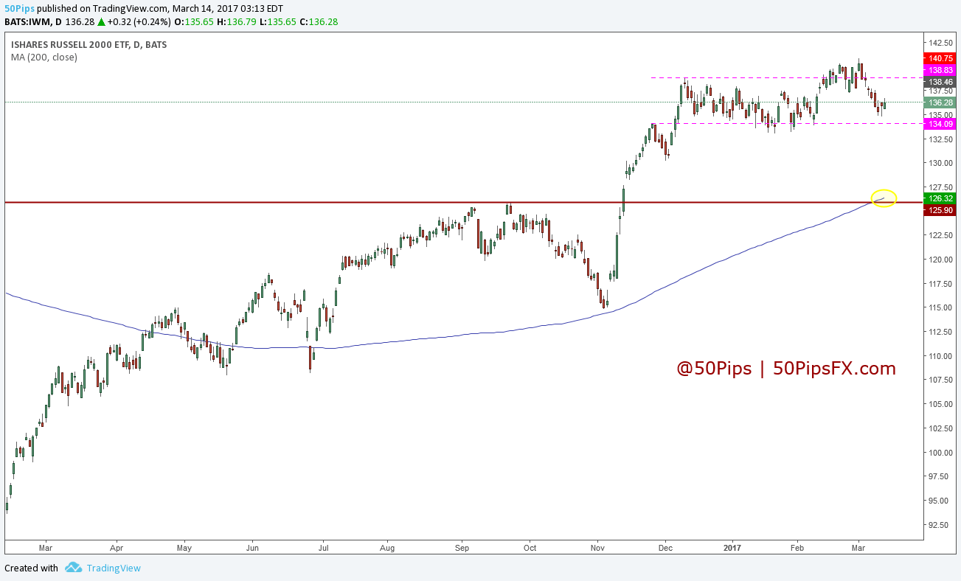Click the ISHARES RUSSELL 2000 ETF chart title

(x=89, y=45)
